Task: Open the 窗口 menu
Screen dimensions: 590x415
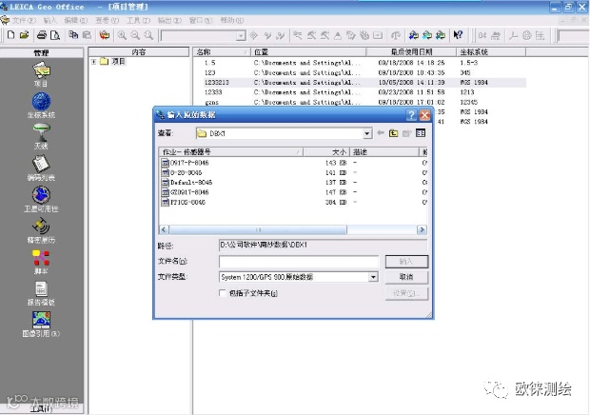Action: pyautogui.click(x=201, y=20)
